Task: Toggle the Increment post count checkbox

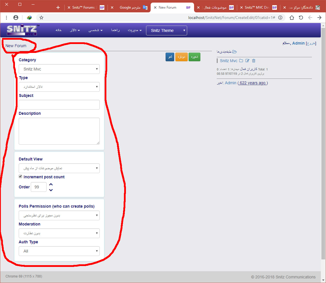Action: pyautogui.click(x=20, y=177)
